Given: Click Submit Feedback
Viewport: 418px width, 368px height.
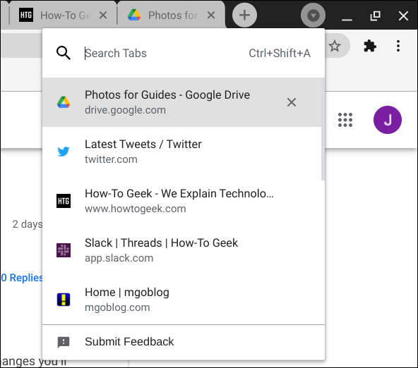Looking at the screenshot, I should (x=184, y=342).
